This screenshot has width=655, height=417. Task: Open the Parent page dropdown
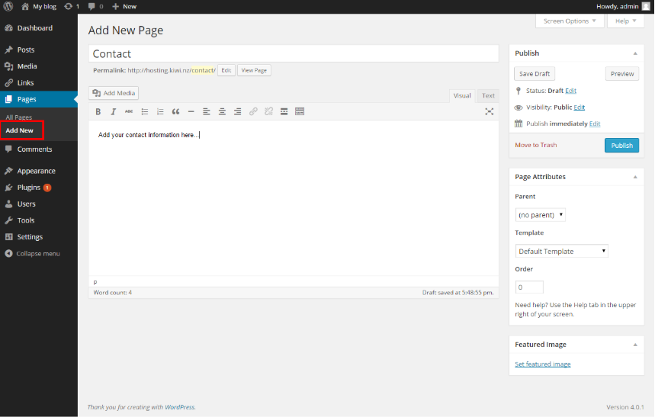pos(541,215)
